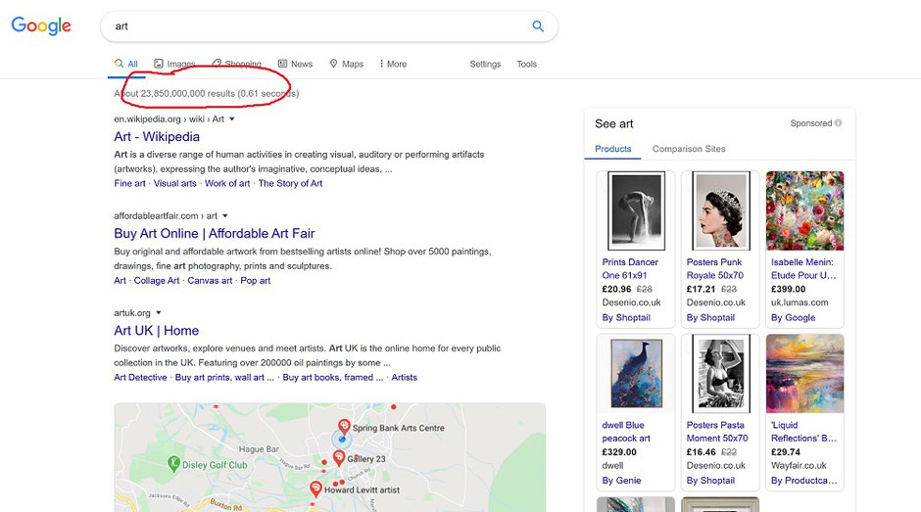Click the Posters Punk Royale 50x70 title

tap(715, 269)
